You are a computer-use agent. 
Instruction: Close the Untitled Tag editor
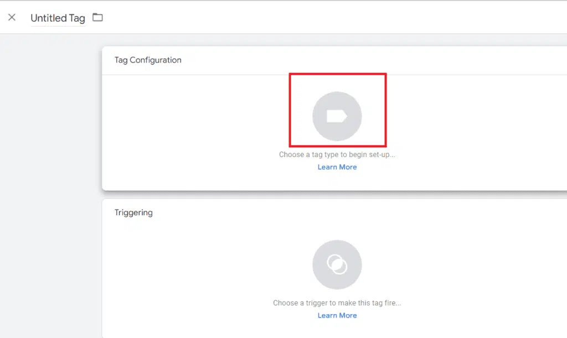(x=12, y=17)
